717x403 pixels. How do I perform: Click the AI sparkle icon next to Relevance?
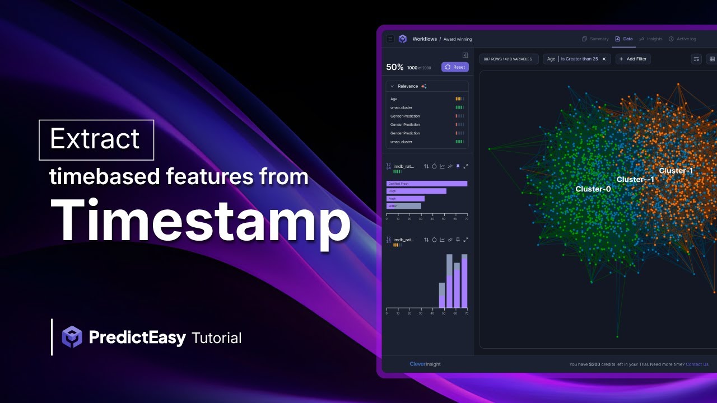(x=424, y=86)
